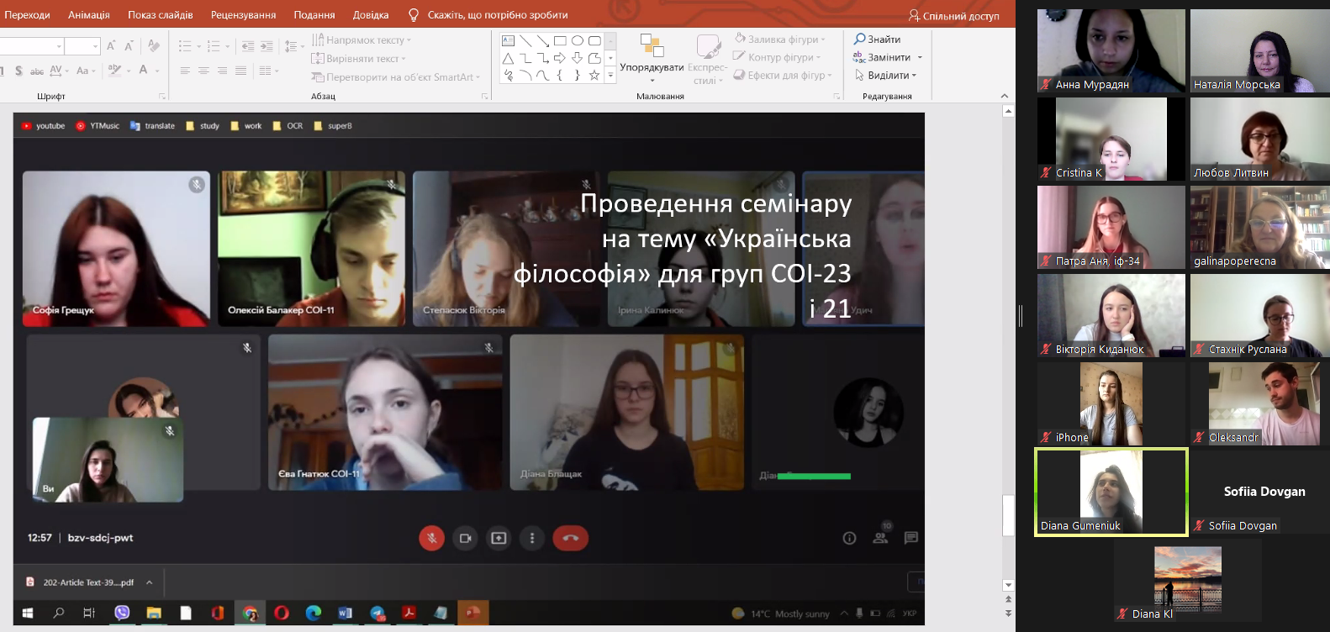
Task: Click Перетворити на об'єкт SmartArt
Action: [x=396, y=77]
